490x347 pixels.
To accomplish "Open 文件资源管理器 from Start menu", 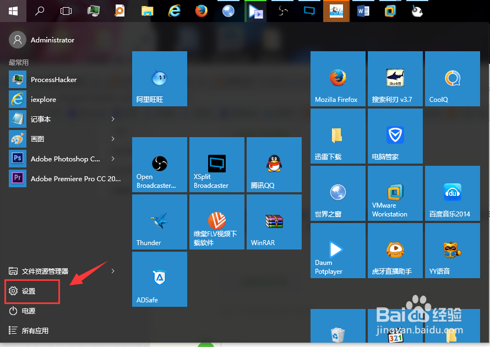I will [x=39, y=271].
